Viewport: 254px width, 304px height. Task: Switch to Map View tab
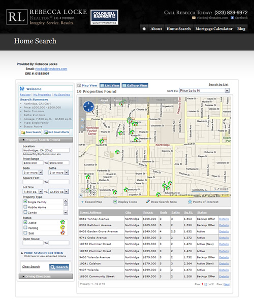[87, 85]
